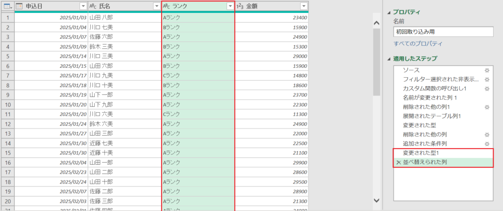Click the vertical scrollbar thumb of the settings pane
The height and width of the screenshot is (211, 503).
click(x=377, y=62)
